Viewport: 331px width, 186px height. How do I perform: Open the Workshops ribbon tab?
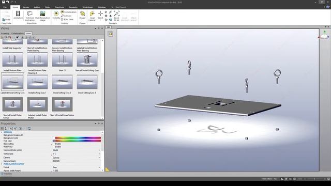[x=87, y=7]
